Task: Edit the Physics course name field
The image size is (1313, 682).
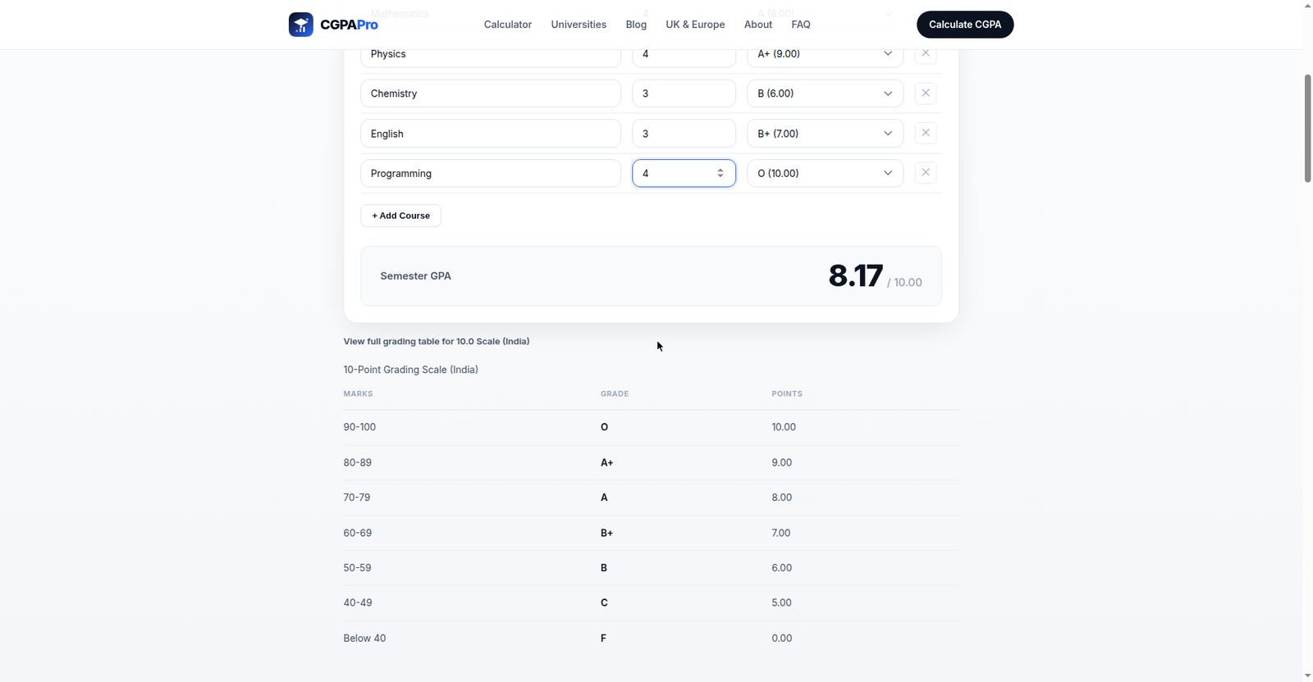Action: (491, 54)
